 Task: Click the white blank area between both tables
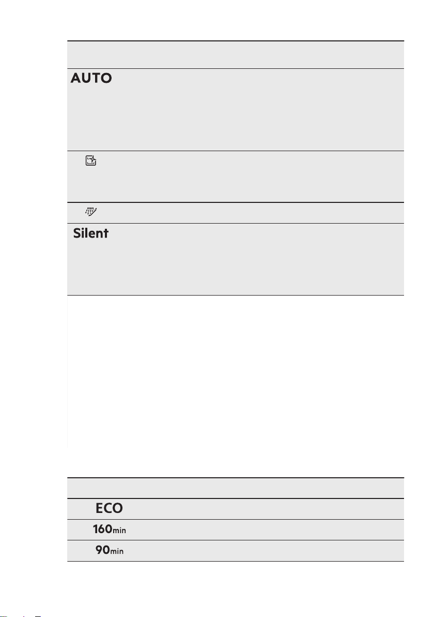click(235, 386)
